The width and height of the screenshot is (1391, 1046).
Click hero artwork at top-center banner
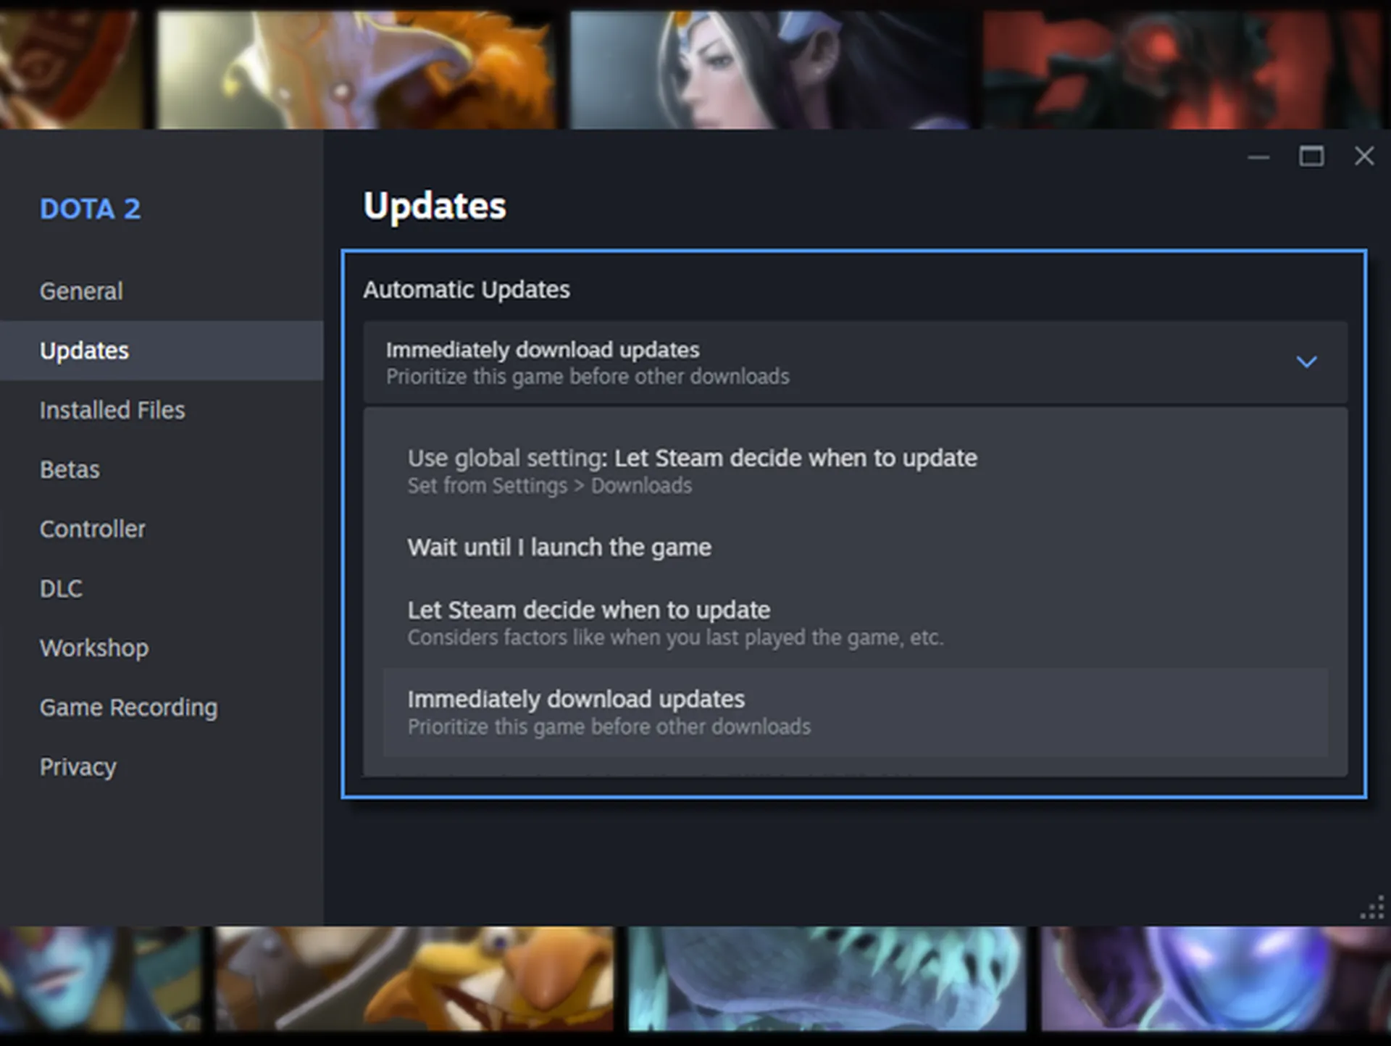(x=695, y=66)
